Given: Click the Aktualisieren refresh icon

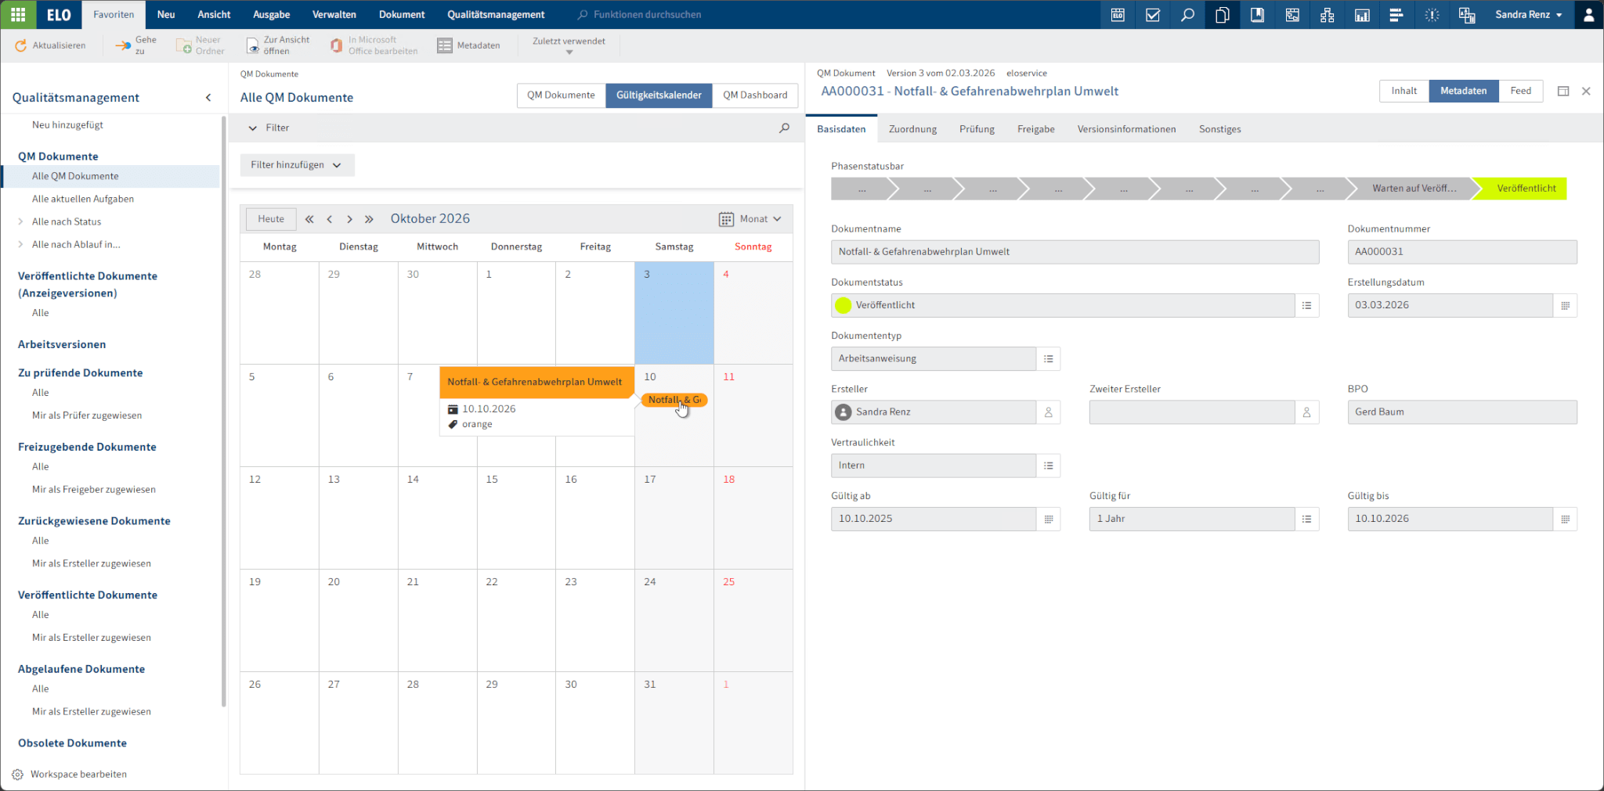Looking at the screenshot, I should coord(21,46).
